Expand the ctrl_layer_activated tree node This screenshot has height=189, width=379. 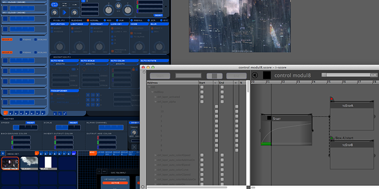[155, 97]
